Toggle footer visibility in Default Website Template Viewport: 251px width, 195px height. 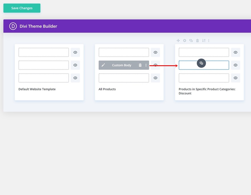point(75,78)
